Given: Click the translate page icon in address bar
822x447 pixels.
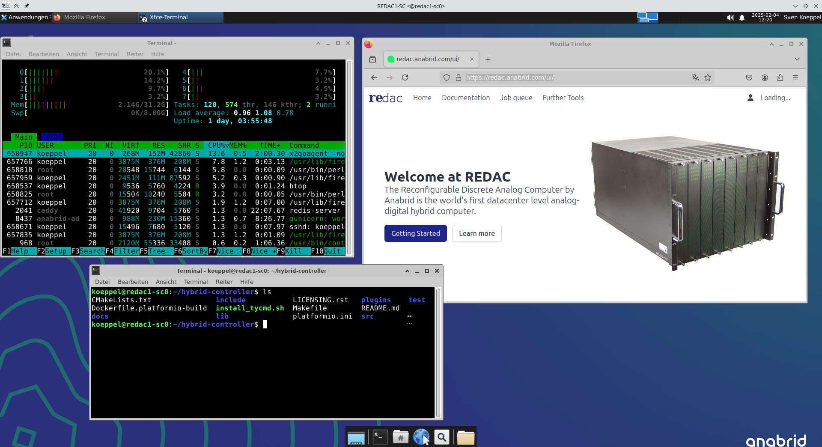Looking at the screenshot, I should tap(695, 77).
